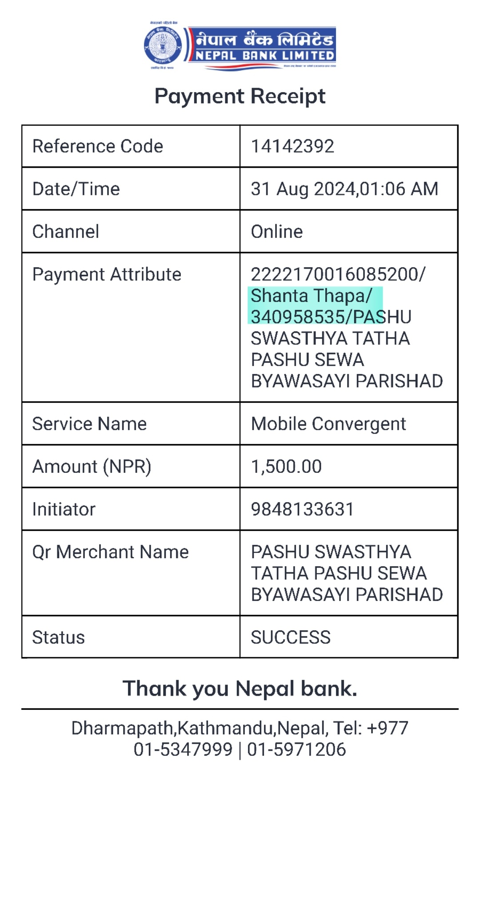The height and width of the screenshot is (918, 480).
Task: Click the SUCCESS status value
Action: click(291, 637)
